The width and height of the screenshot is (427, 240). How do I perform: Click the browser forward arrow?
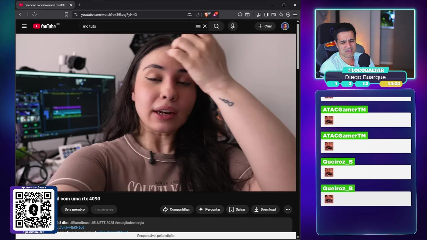[27, 15]
